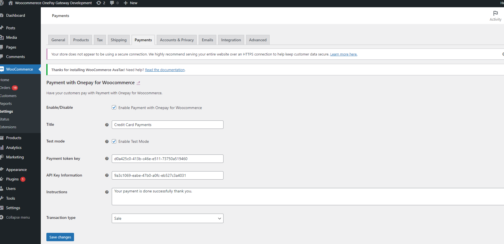Viewport: 504px width, 244px height.
Task: Open main Settings at sidebar bottom
Action: [x=13, y=208]
